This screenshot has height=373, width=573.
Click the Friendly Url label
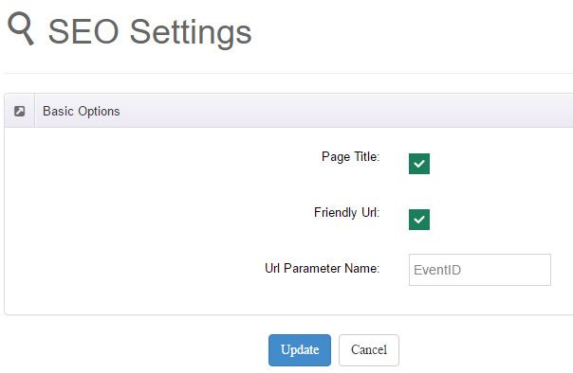(347, 213)
